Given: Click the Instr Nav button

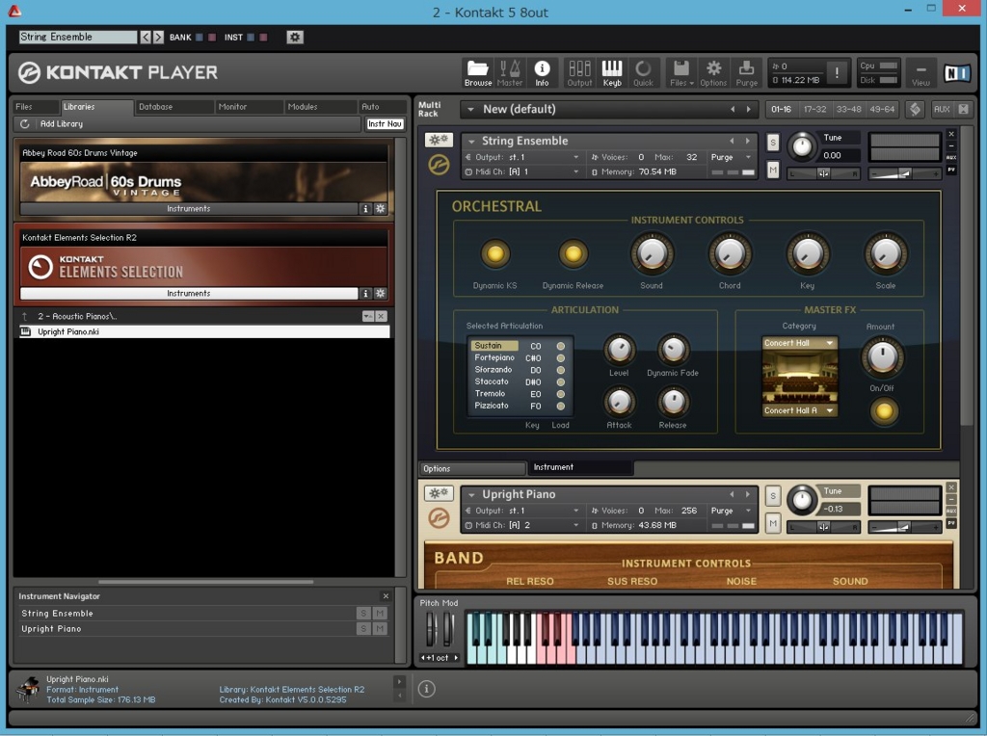Looking at the screenshot, I should click(385, 124).
